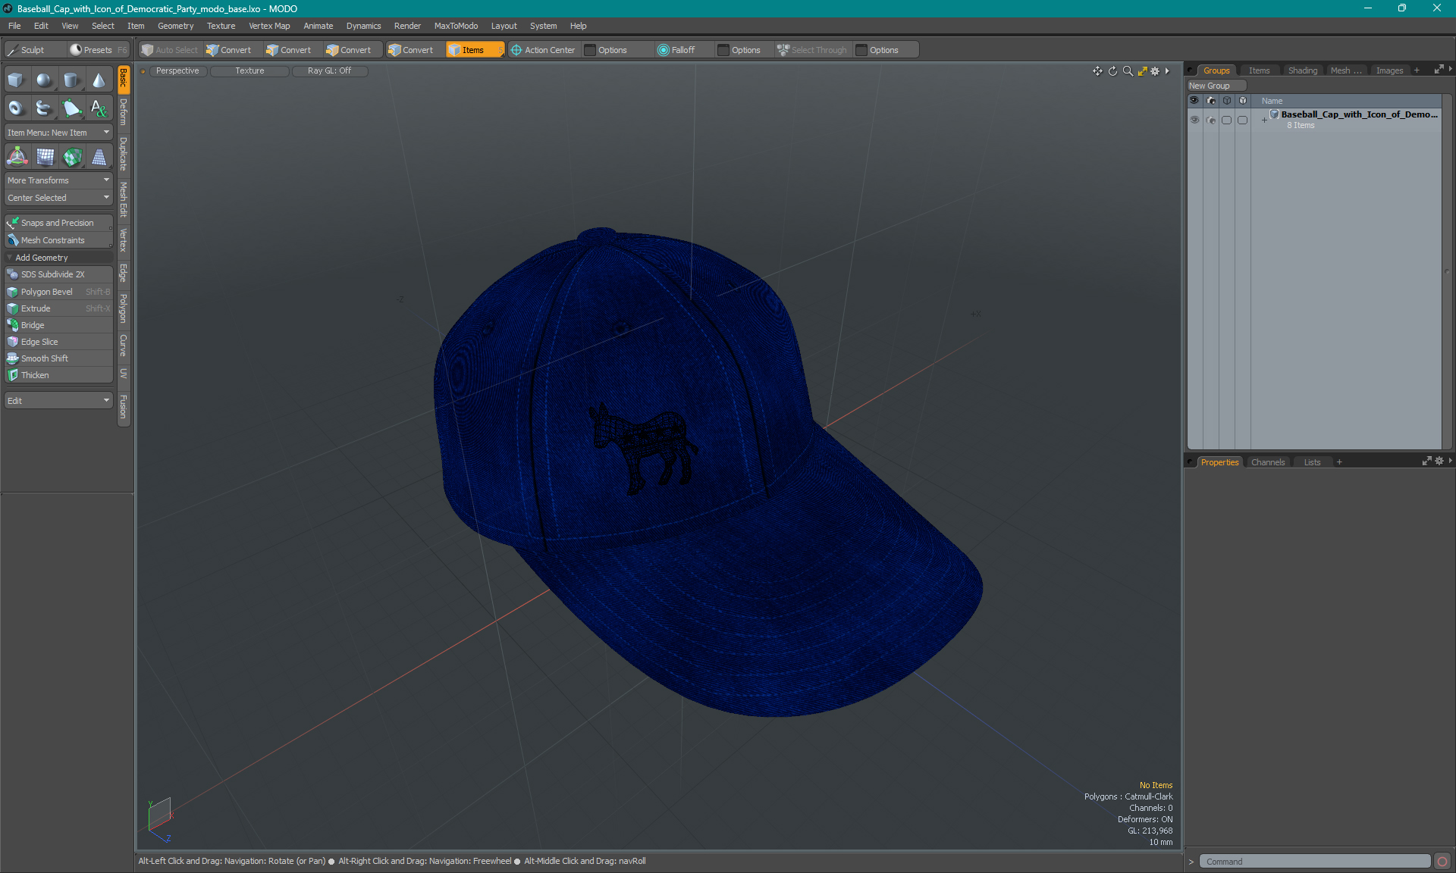This screenshot has width=1456, height=873.
Task: Toggle Action Center
Action: click(x=543, y=50)
